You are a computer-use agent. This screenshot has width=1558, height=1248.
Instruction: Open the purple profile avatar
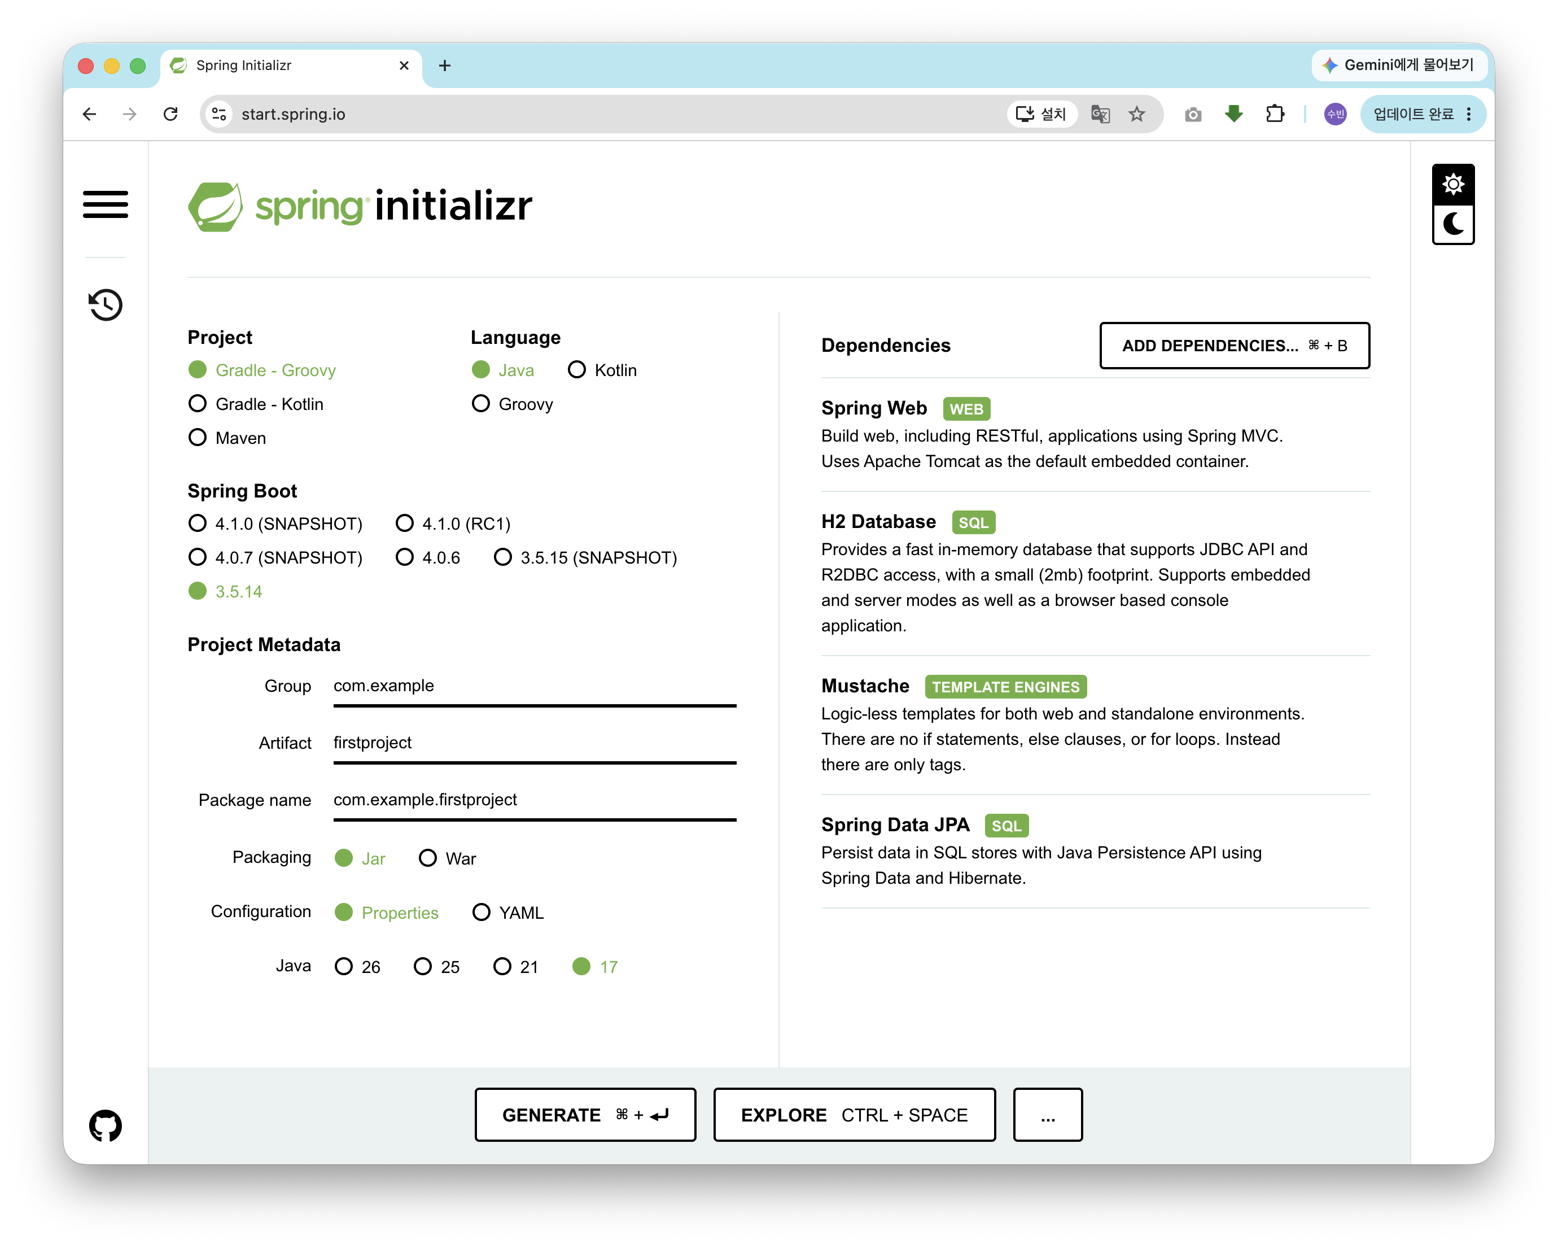1334,114
